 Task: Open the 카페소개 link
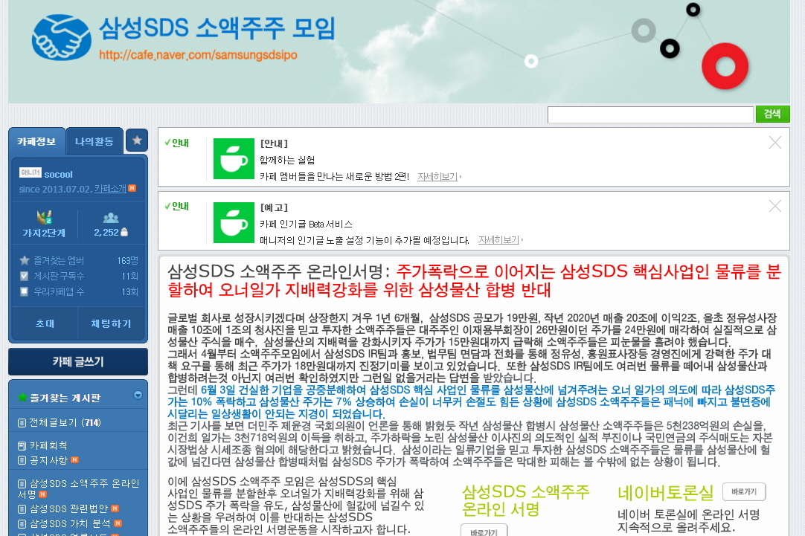tap(110, 189)
